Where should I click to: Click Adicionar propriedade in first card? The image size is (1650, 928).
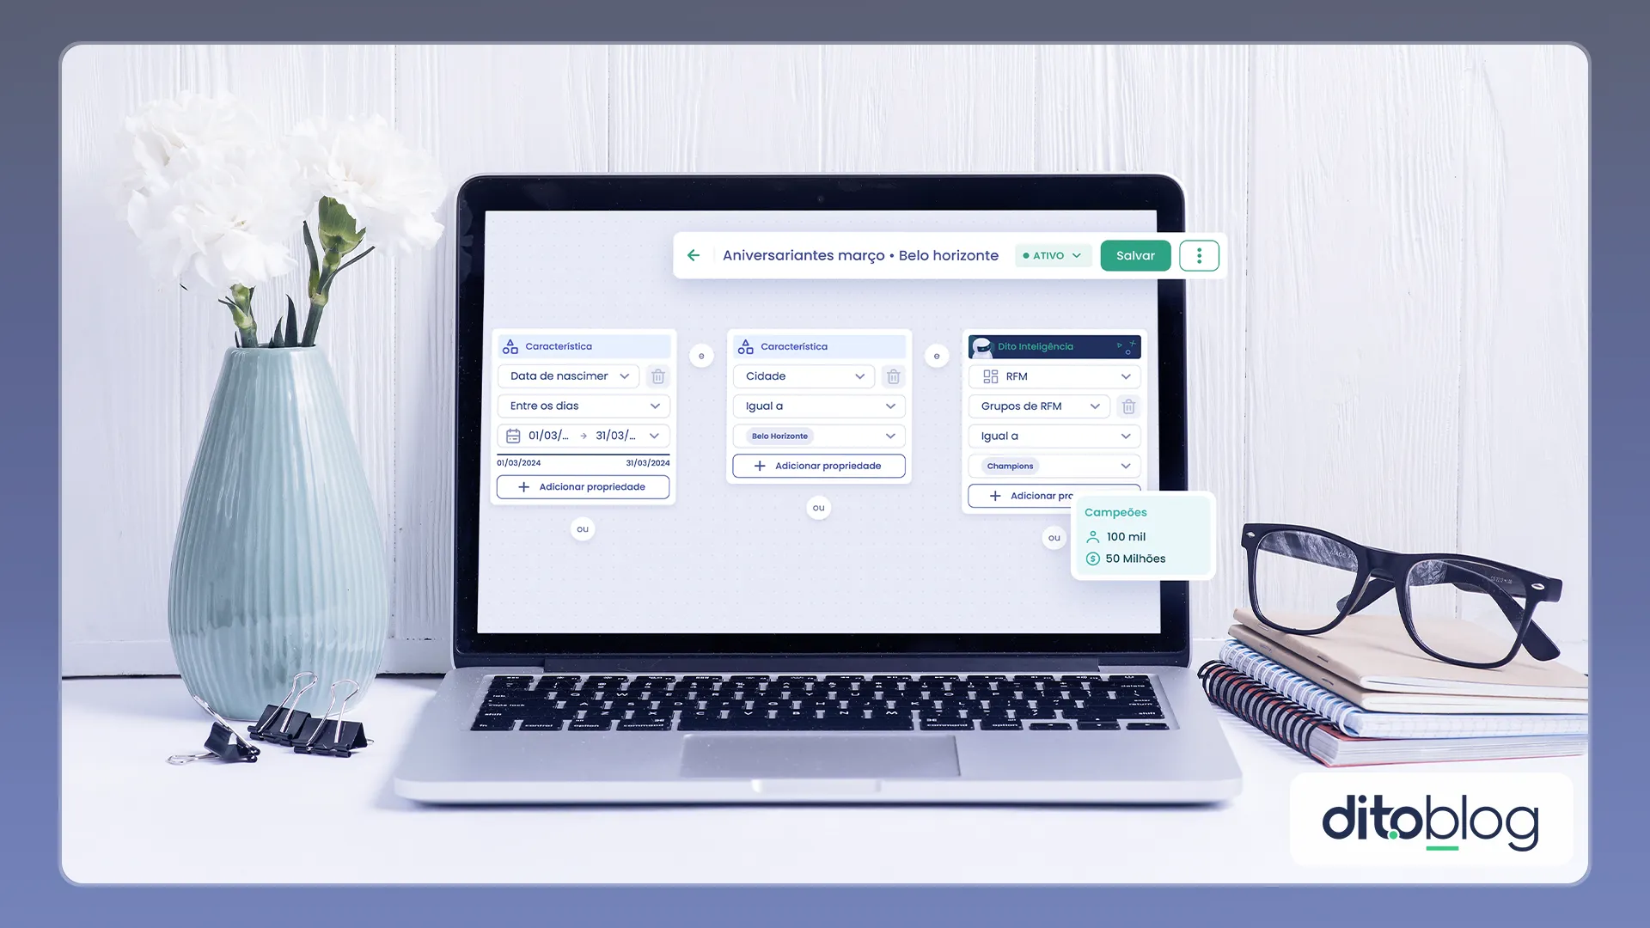pos(583,486)
